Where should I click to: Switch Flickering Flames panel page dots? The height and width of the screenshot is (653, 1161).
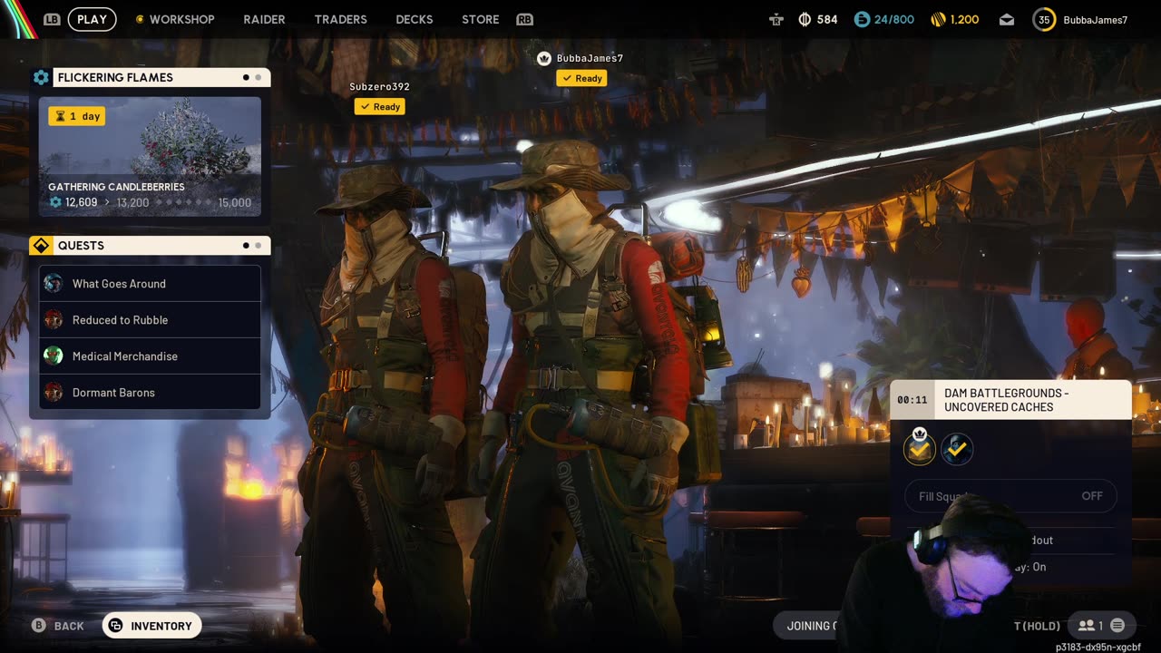click(x=251, y=77)
